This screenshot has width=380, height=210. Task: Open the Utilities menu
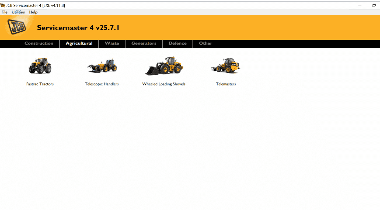18,12
